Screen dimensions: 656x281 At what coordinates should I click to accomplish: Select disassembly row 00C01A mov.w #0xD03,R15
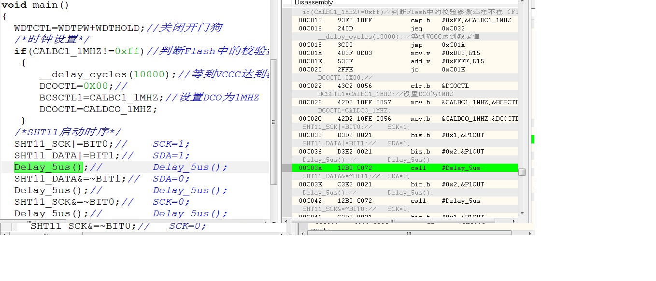(x=405, y=53)
